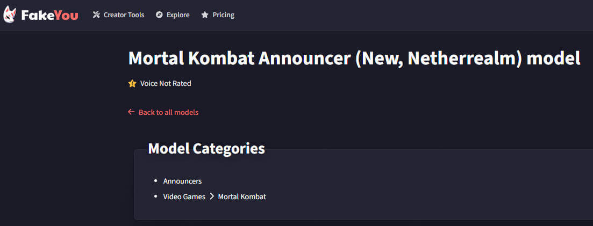The height and width of the screenshot is (226, 593).
Task: Click the bullet beside Announcers
Action: (156, 181)
